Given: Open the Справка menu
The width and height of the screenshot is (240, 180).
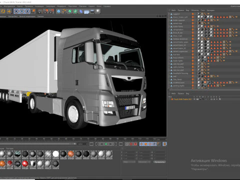Looking at the screenshot, I should (x=107, y=6).
